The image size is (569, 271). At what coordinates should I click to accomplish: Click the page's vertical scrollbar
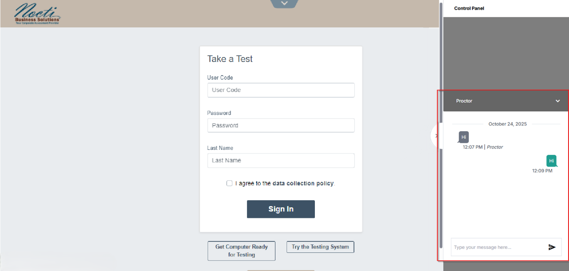pyautogui.click(x=441, y=133)
